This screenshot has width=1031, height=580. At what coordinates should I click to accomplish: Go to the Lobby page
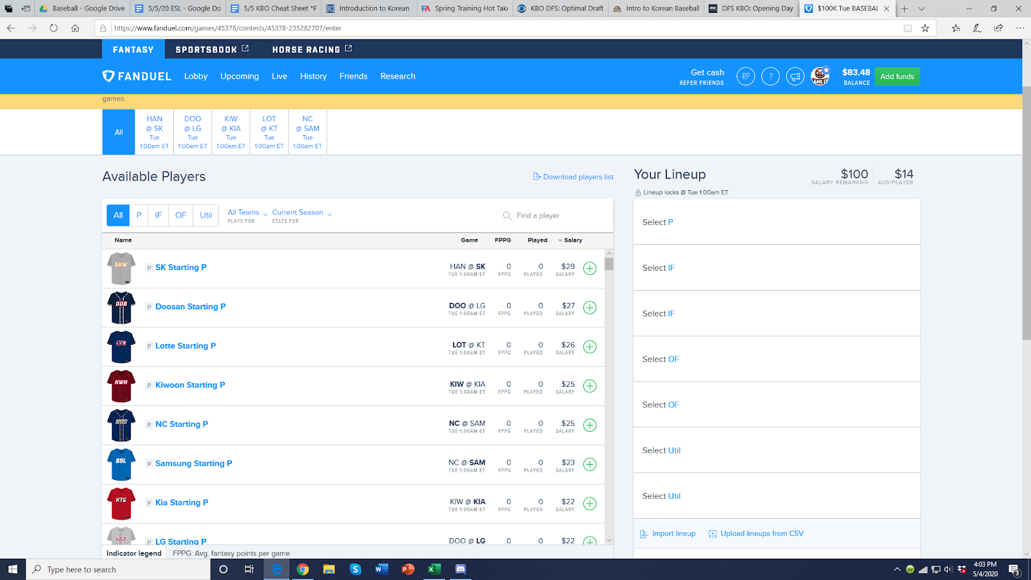point(196,76)
